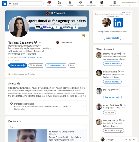Viewport: 139px width, 142px height.
Task: Open Mi red network page
Action: [x=59, y=4]
